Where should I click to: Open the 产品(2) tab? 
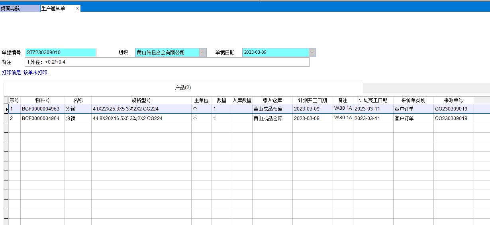(183, 87)
